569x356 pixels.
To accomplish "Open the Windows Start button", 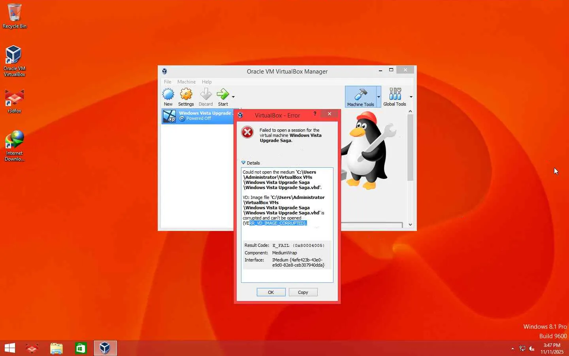I will tap(10, 348).
